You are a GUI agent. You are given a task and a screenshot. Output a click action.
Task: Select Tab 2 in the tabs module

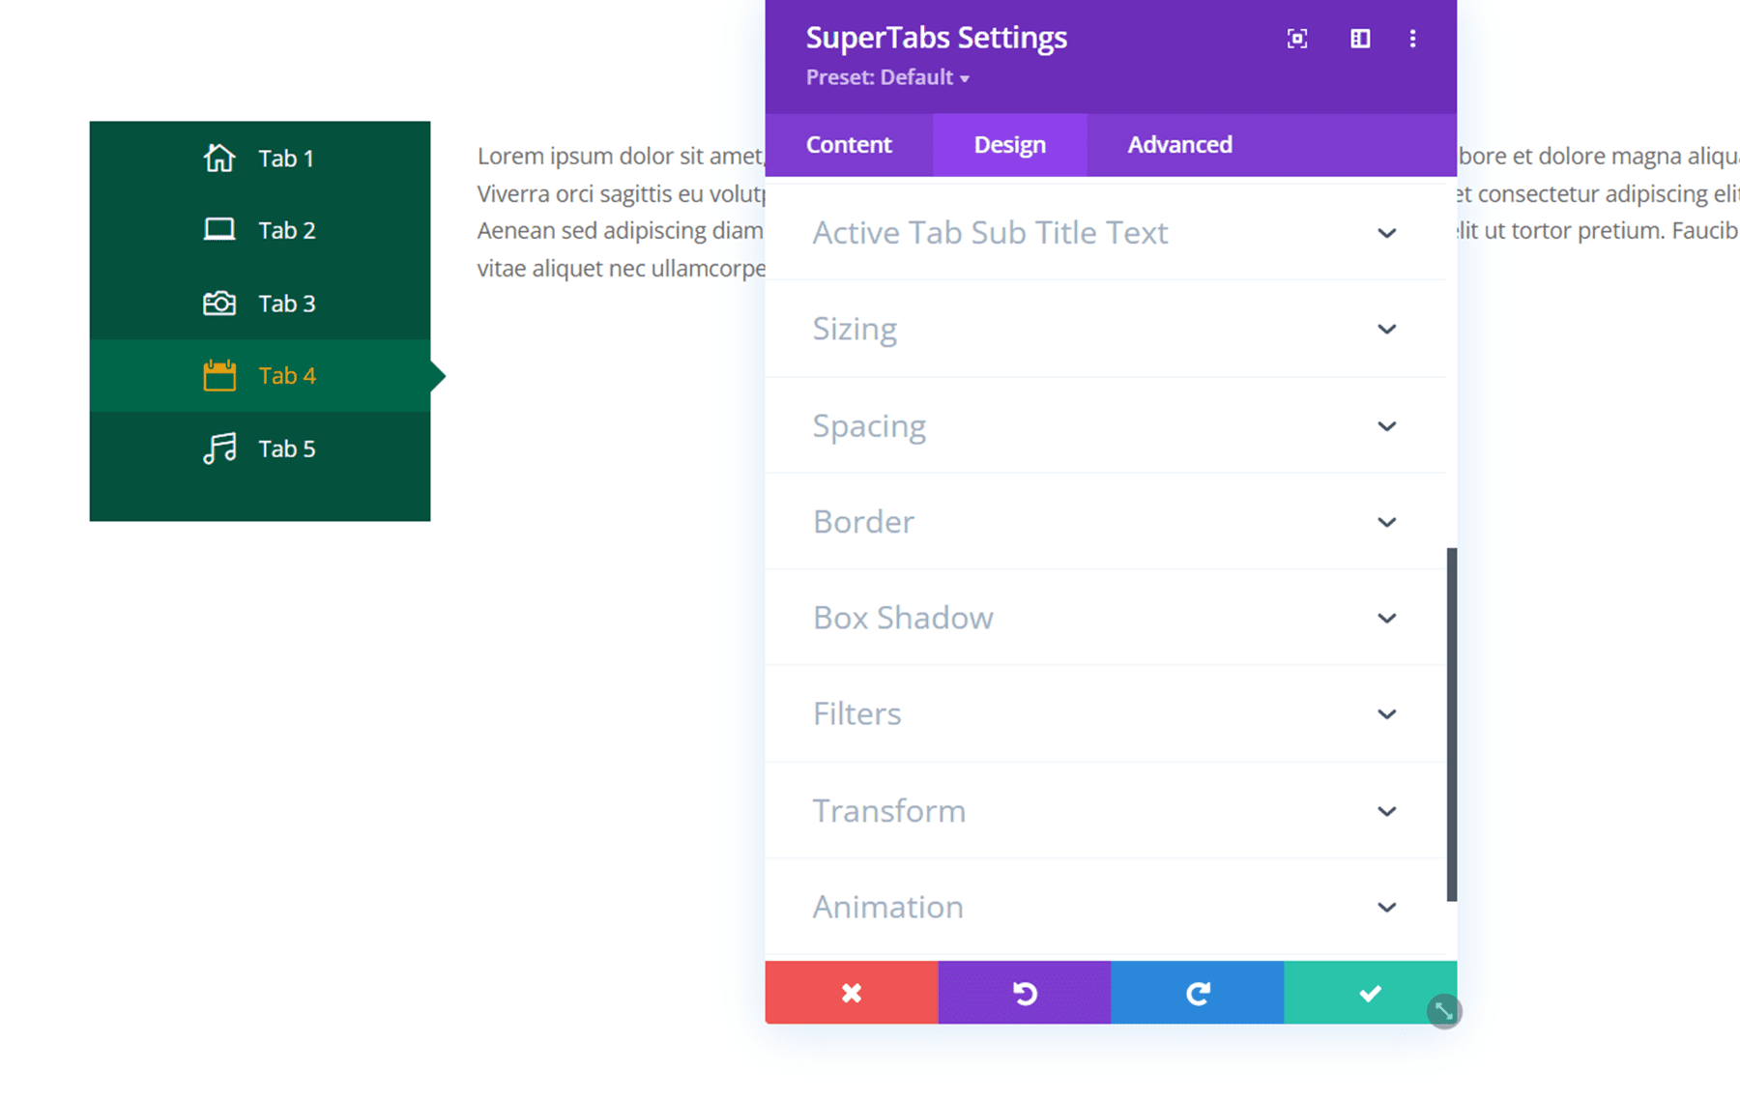click(286, 230)
